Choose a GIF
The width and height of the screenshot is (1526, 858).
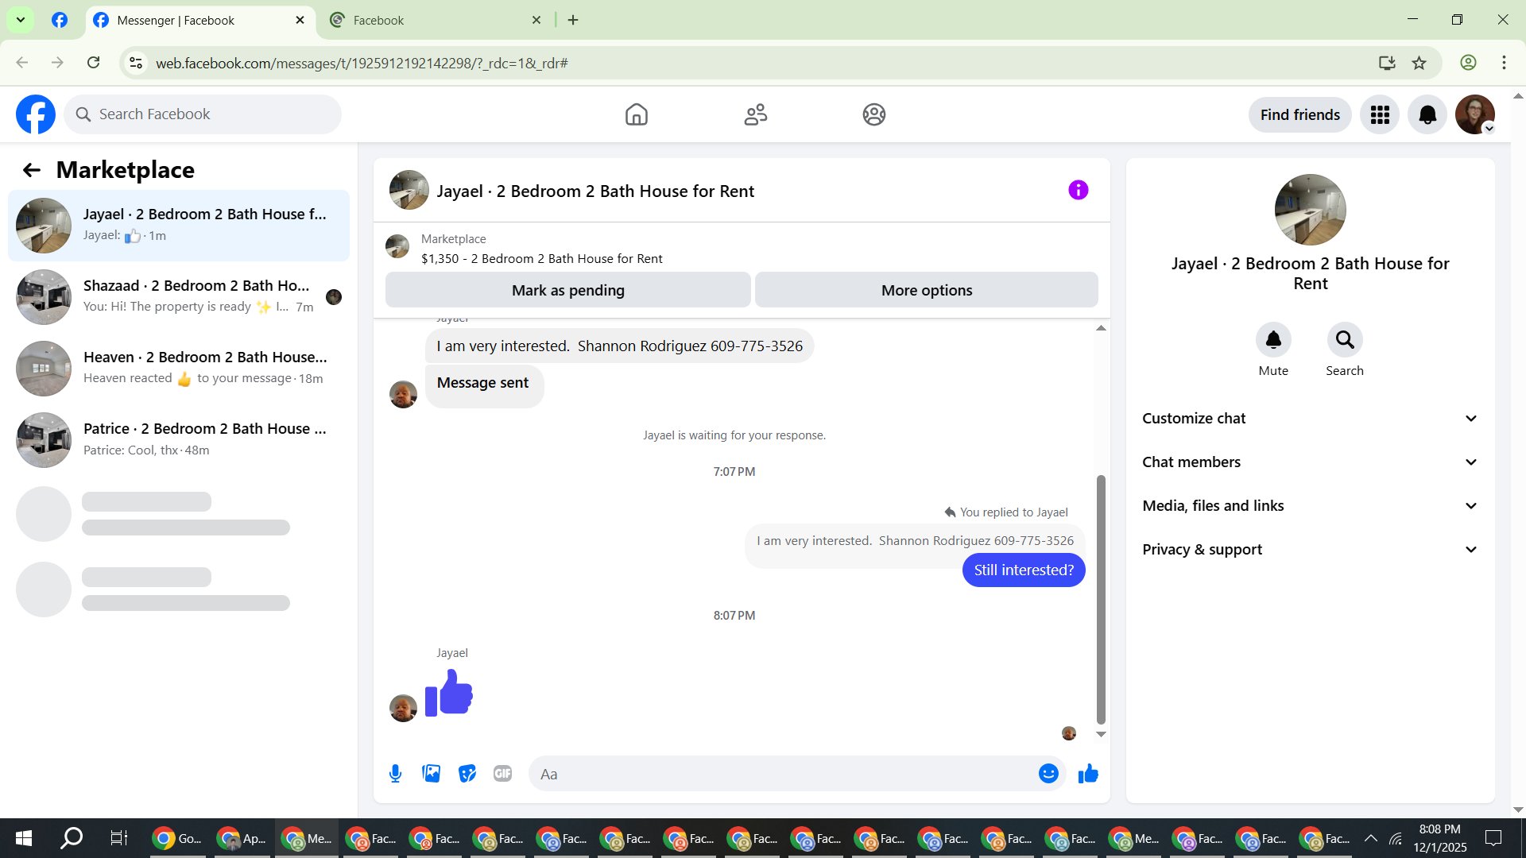pos(503,774)
